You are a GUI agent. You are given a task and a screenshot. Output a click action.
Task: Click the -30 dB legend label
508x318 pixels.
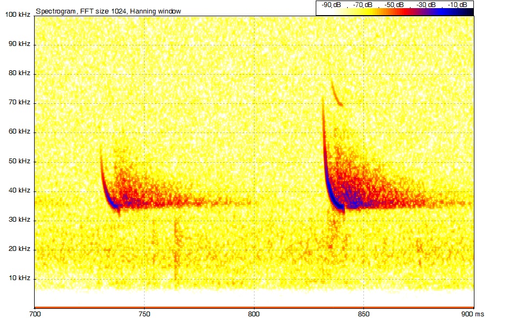426,5
